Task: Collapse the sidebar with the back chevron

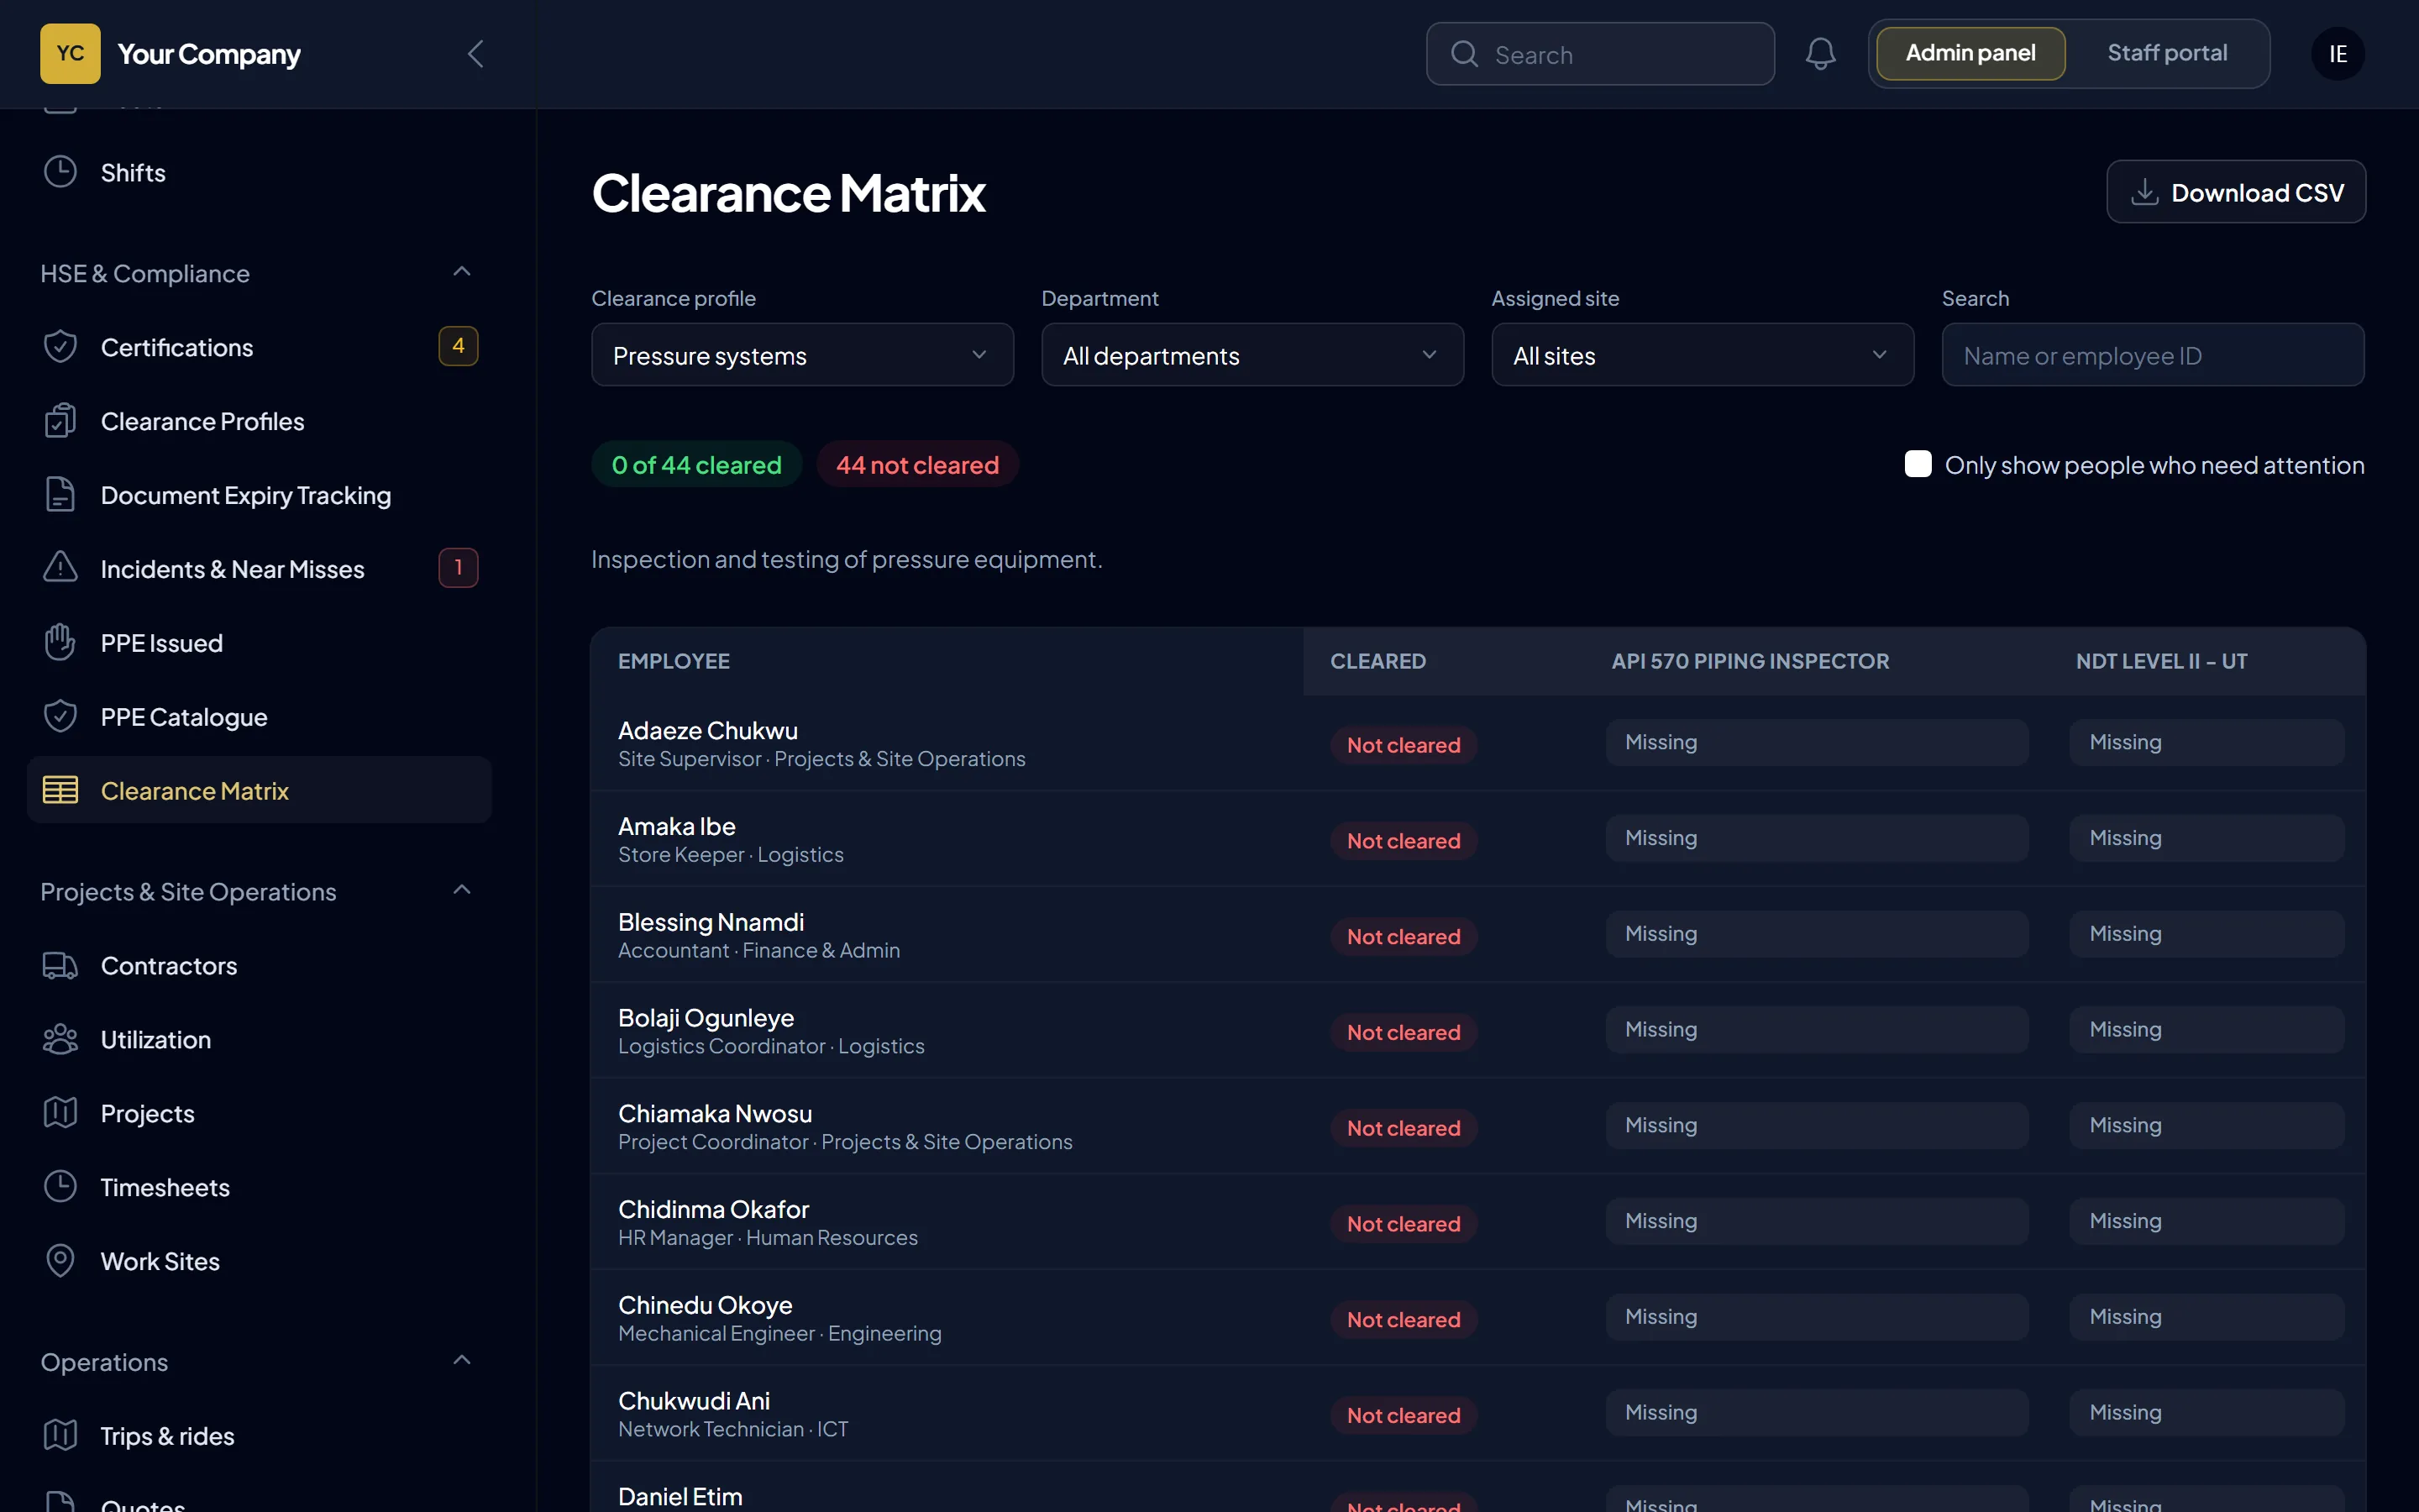Action: click(x=475, y=54)
